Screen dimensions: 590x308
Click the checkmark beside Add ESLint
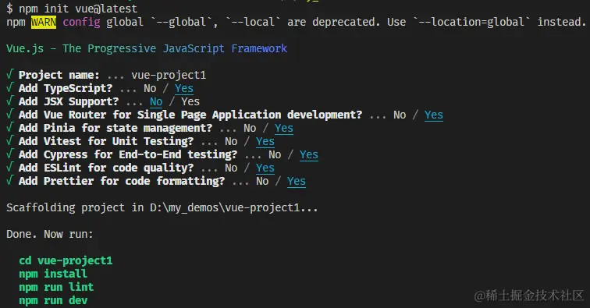coord(10,167)
